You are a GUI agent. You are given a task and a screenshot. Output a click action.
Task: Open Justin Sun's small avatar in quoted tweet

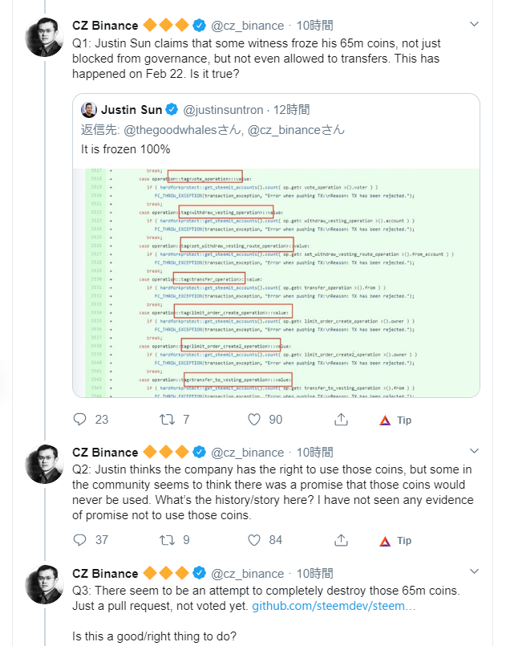(x=89, y=109)
